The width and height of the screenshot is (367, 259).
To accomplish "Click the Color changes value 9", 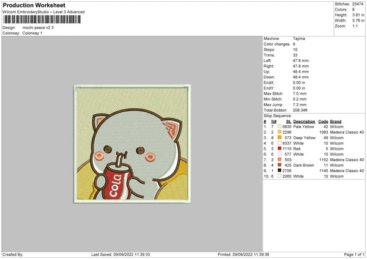I will pos(294,44).
